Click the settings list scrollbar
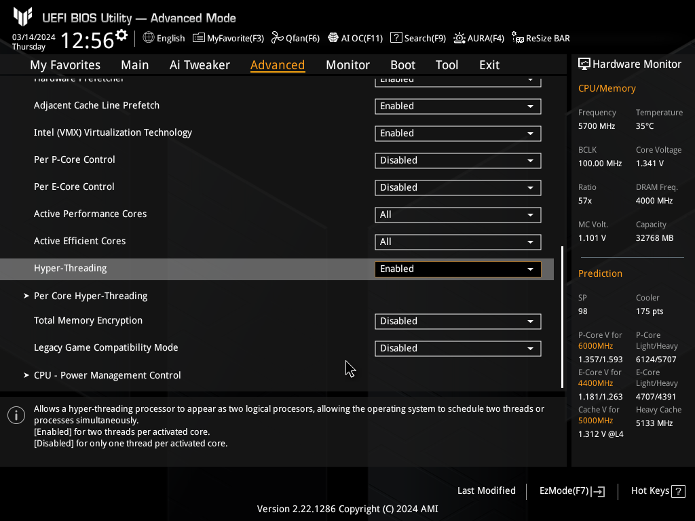Viewport: 695px width, 521px height. (x=562, y=316)
